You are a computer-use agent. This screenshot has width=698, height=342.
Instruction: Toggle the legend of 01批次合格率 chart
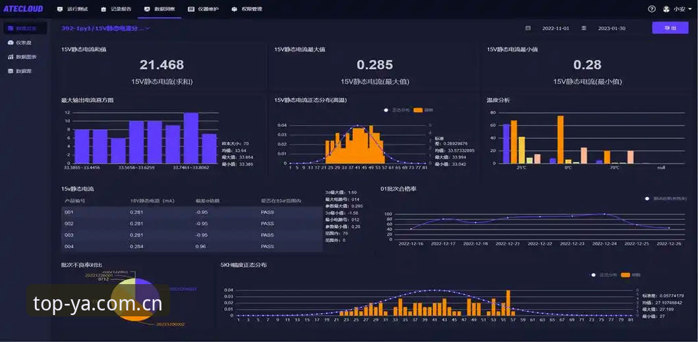[666, 199]
